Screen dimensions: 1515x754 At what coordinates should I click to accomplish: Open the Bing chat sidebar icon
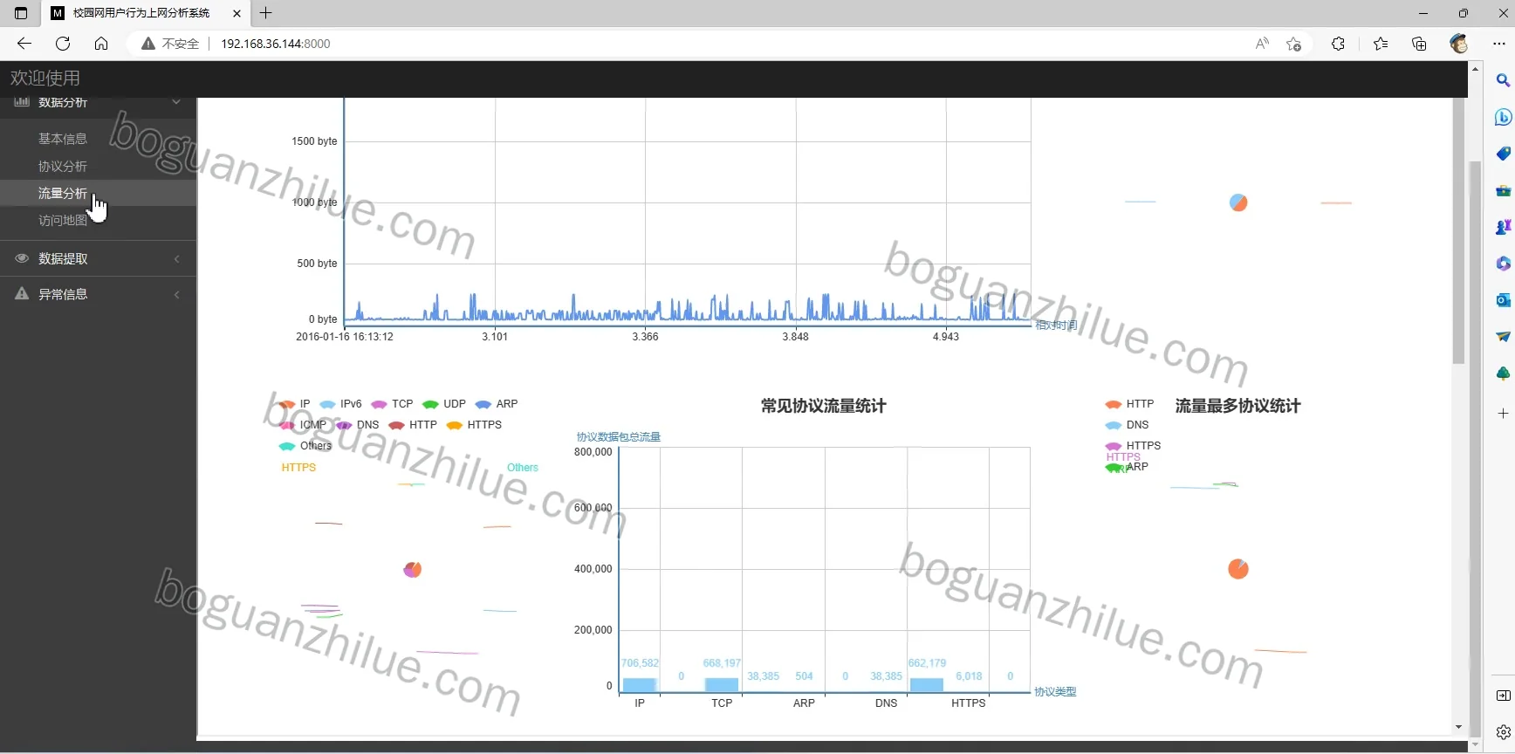click(1503, 117)
